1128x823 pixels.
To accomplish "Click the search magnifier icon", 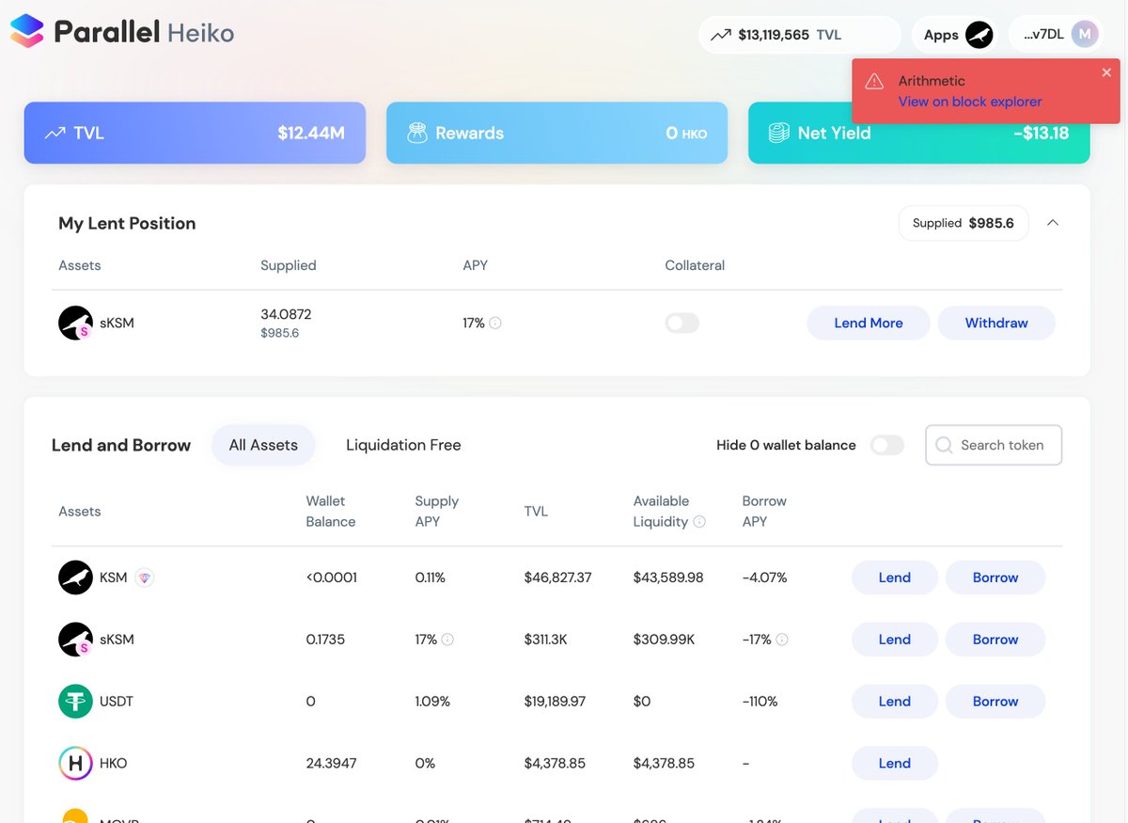I will click(x=944, y=445).
